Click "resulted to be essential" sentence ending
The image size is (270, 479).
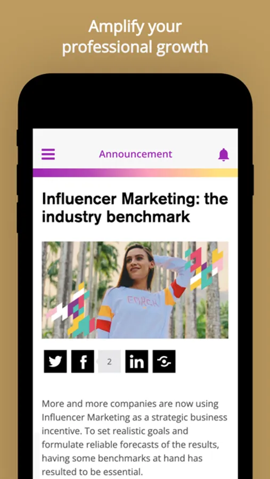(x=92, y=471)
